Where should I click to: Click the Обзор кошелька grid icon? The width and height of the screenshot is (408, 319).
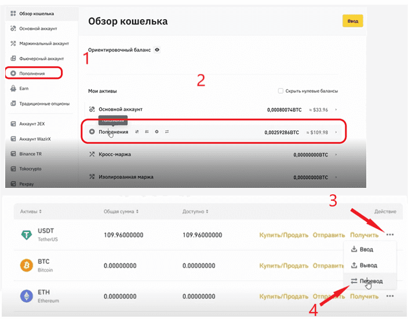(x=13, y=13)
